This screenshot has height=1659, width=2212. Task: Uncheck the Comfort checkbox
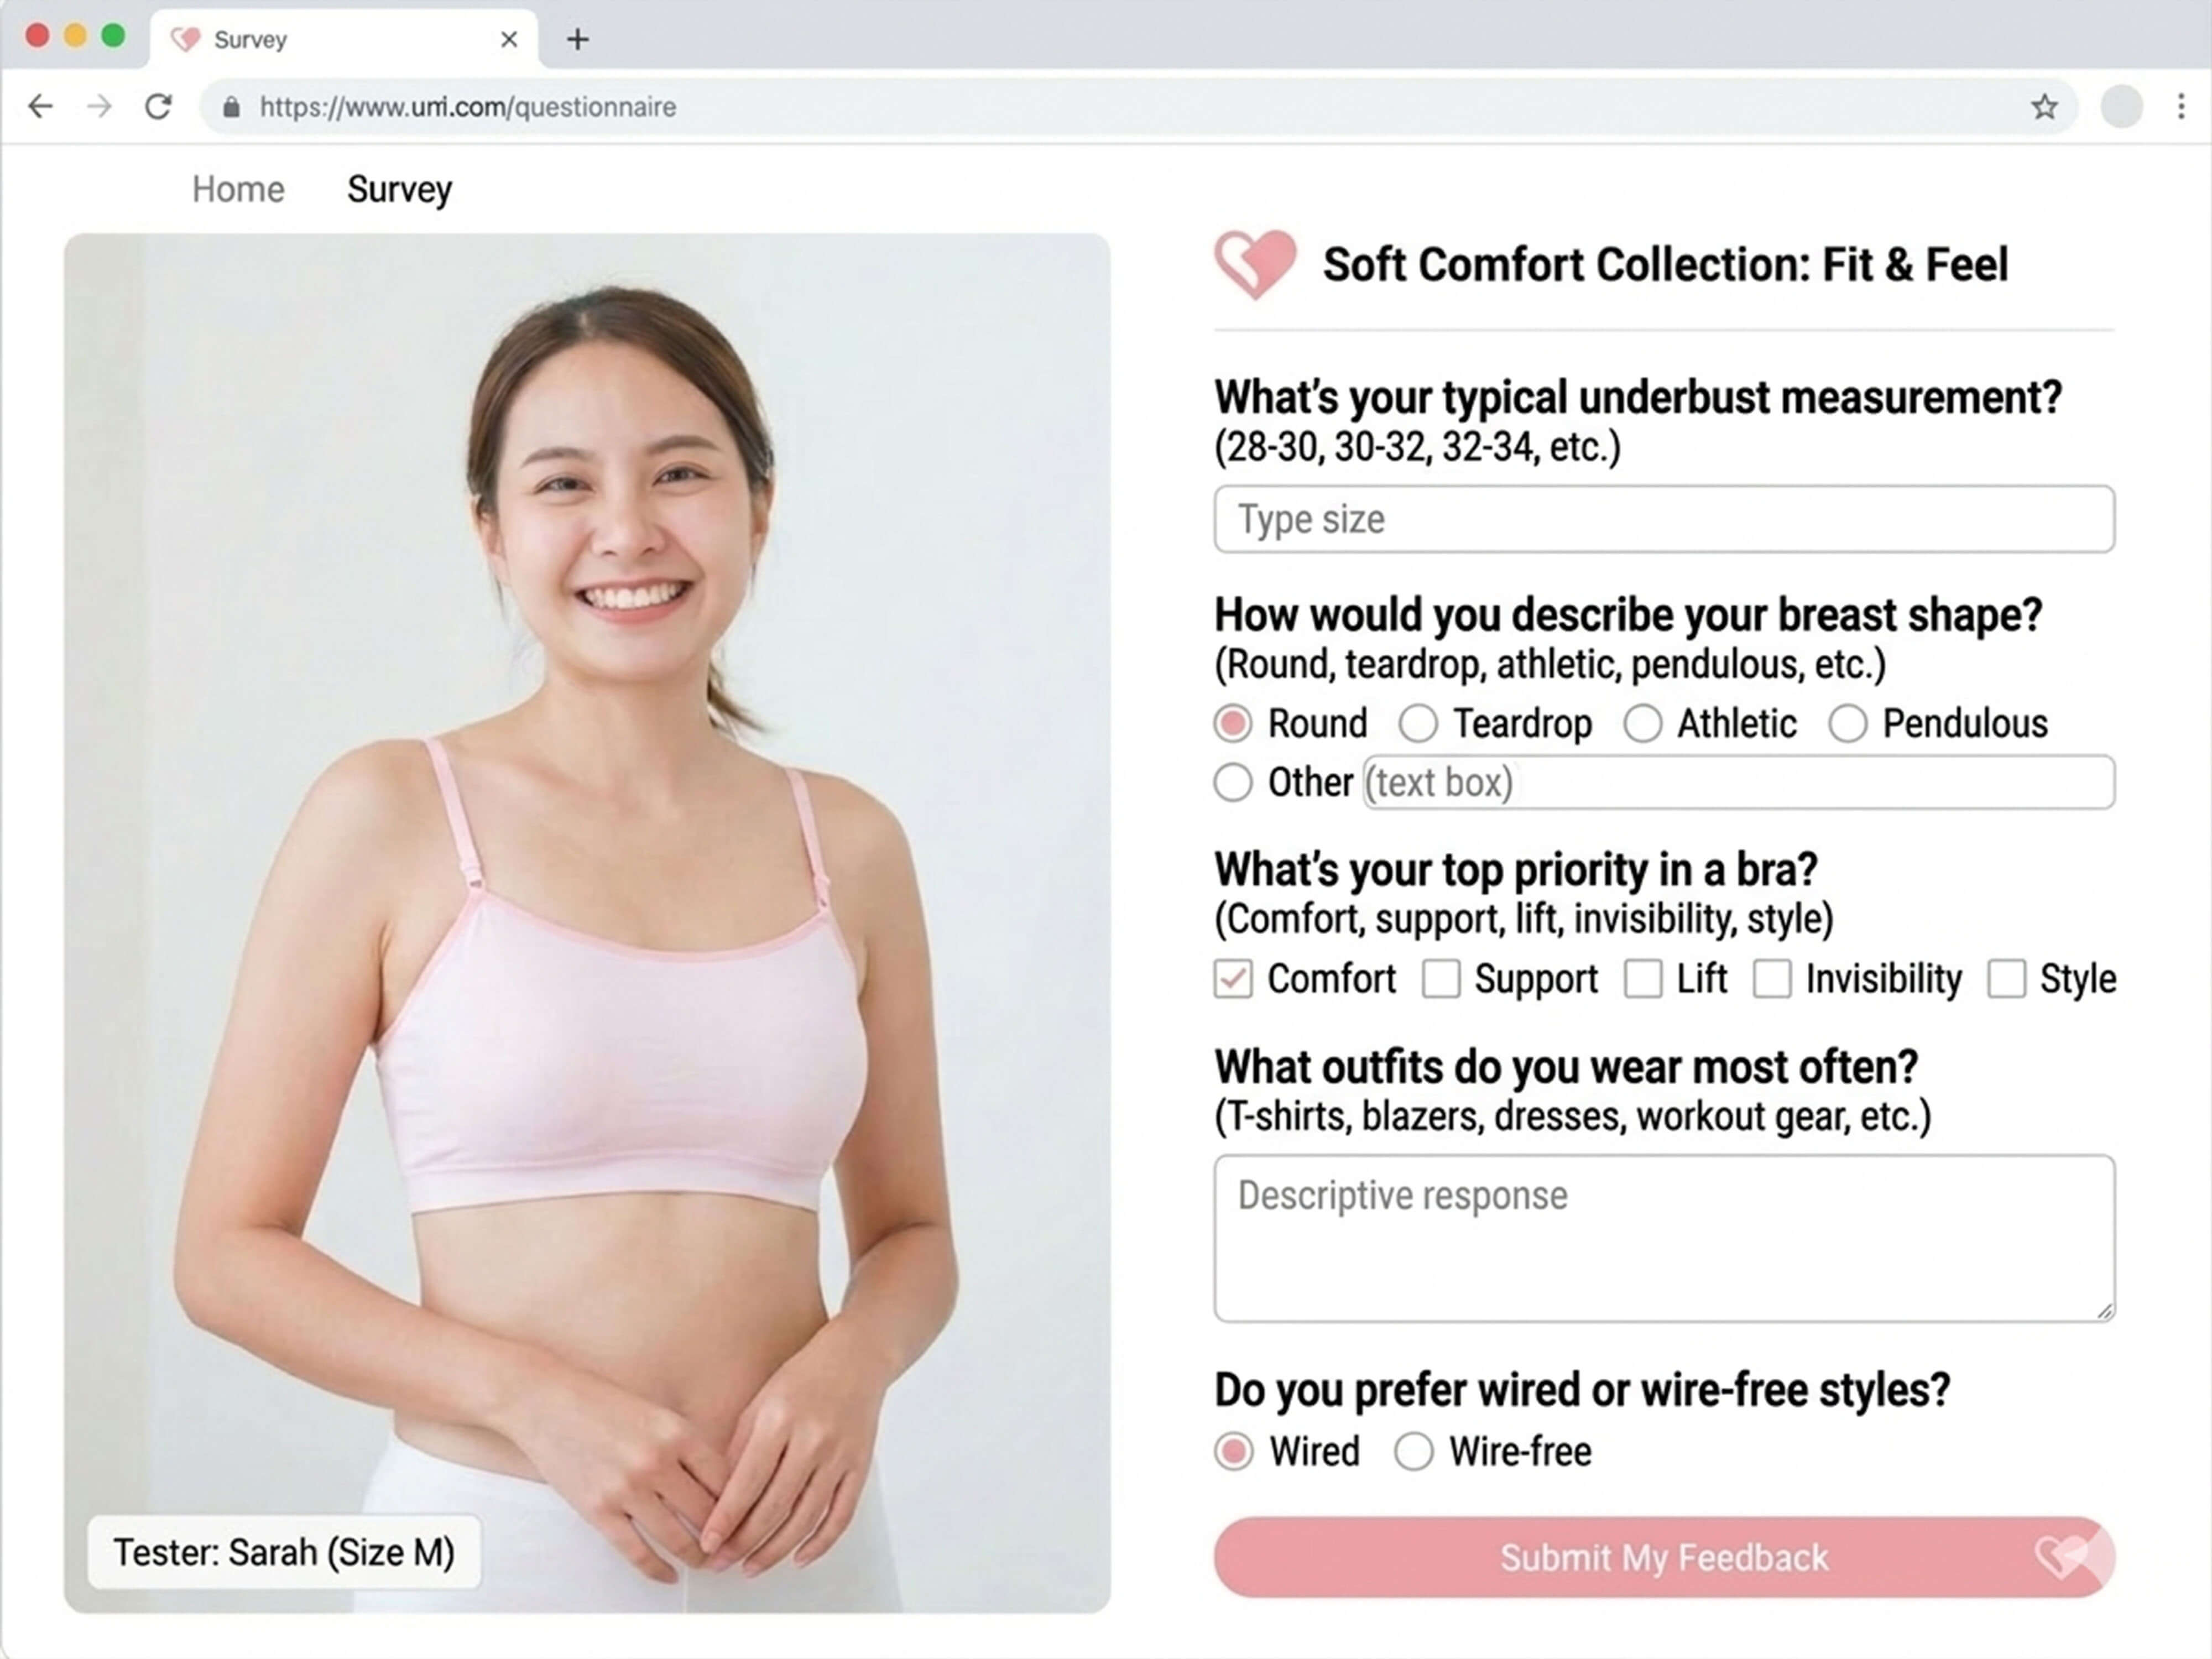click(x=1233, y=979)
